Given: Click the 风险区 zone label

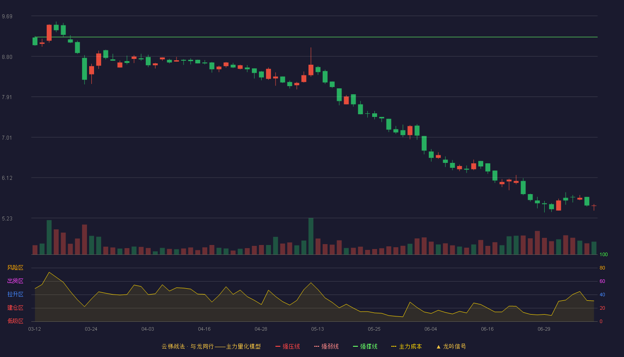Looking at the screenshot, I should pos(15,268).
